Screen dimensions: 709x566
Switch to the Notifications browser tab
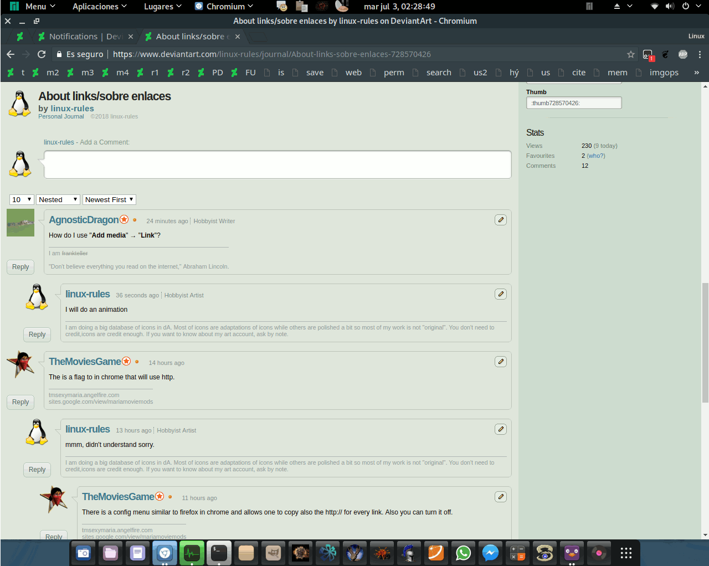pos(86,36)
